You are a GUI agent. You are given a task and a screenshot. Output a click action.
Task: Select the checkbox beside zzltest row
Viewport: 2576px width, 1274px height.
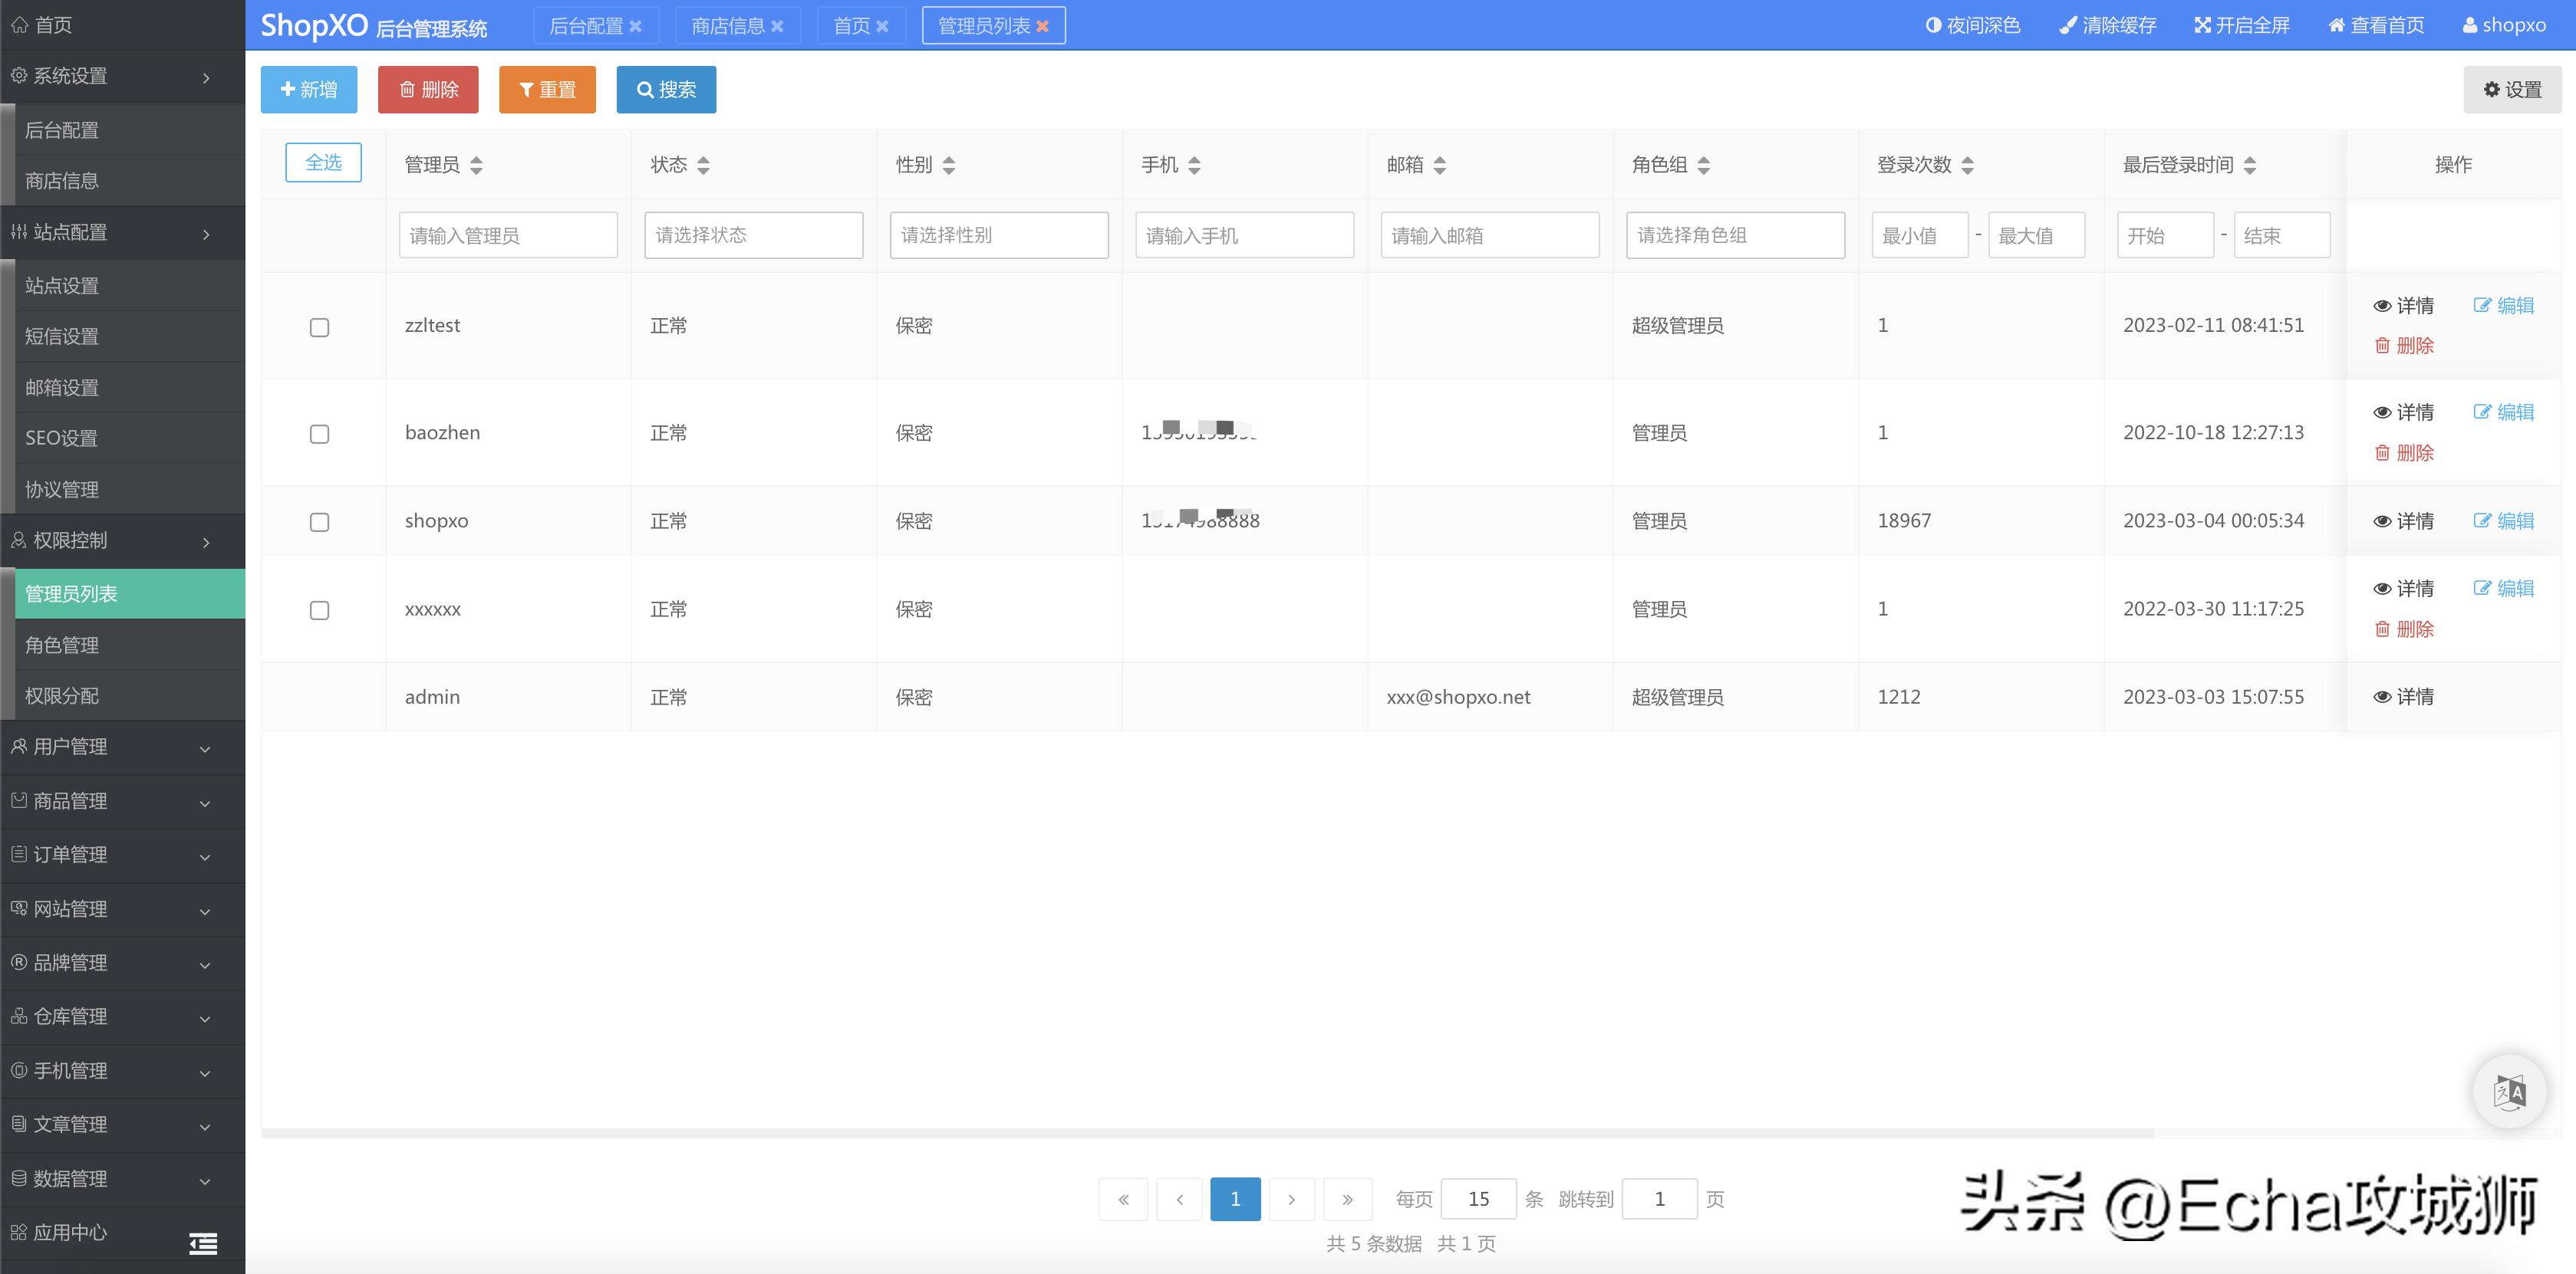click(320, 327)
